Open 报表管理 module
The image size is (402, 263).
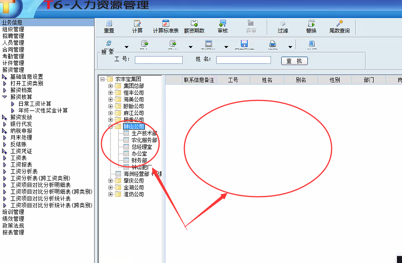coord(13,232)
